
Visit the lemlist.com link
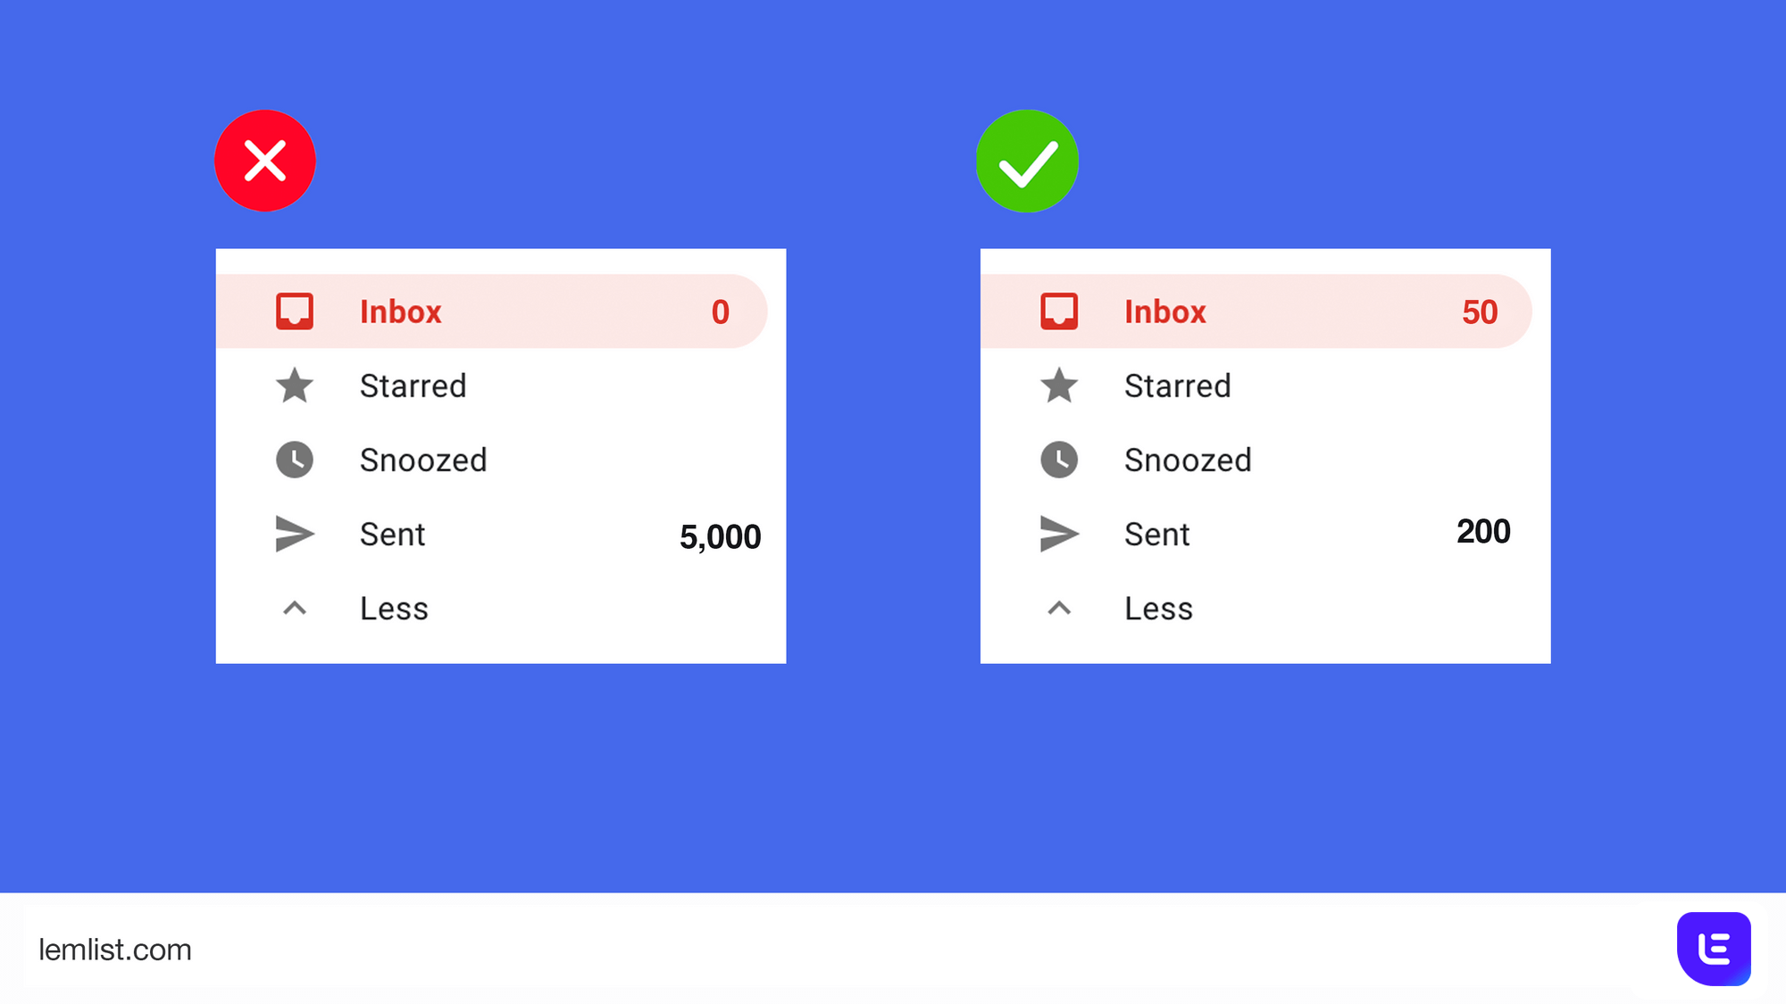click(x=115, y=950)
